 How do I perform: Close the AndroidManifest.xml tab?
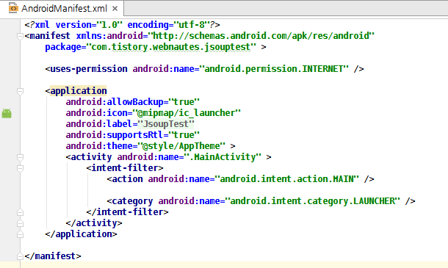pyautogui.click(x=115, y=9)
